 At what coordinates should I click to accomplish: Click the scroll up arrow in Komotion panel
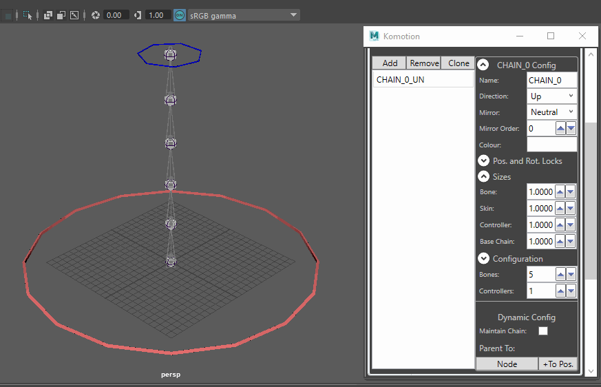click(591, 54)
